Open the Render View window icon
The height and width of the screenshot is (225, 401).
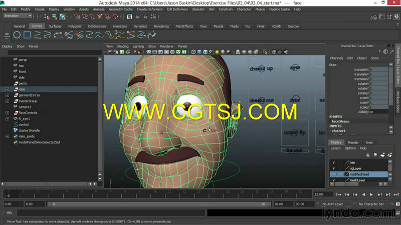click(130, 17)
